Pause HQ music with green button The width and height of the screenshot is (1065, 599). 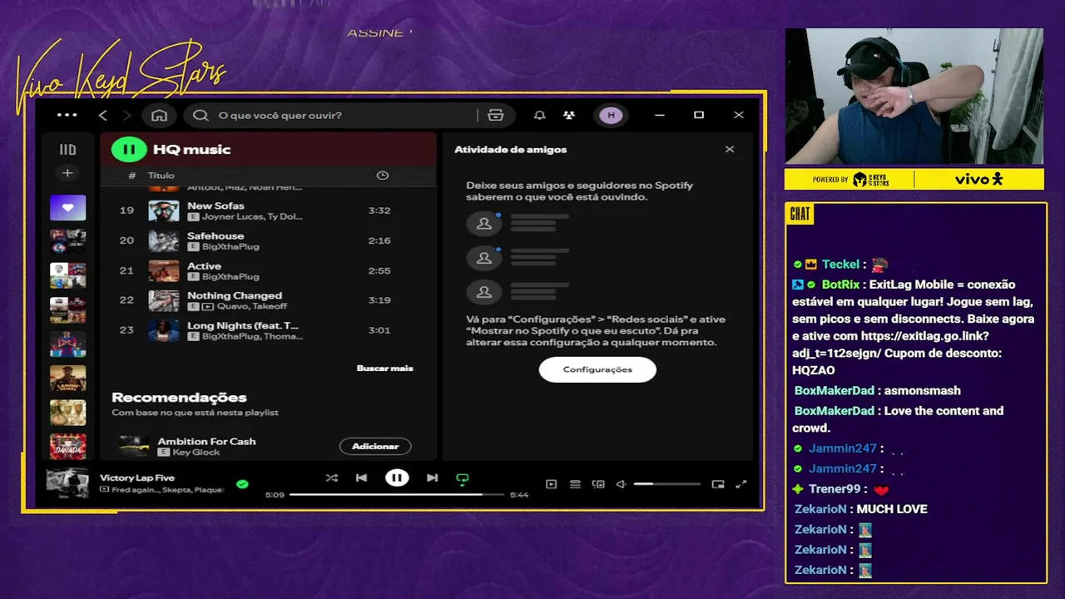point(129,150)
